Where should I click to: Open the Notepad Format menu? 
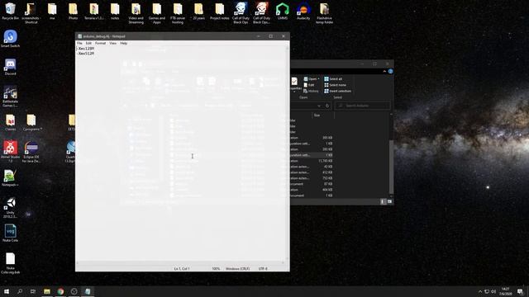[100, 43]
